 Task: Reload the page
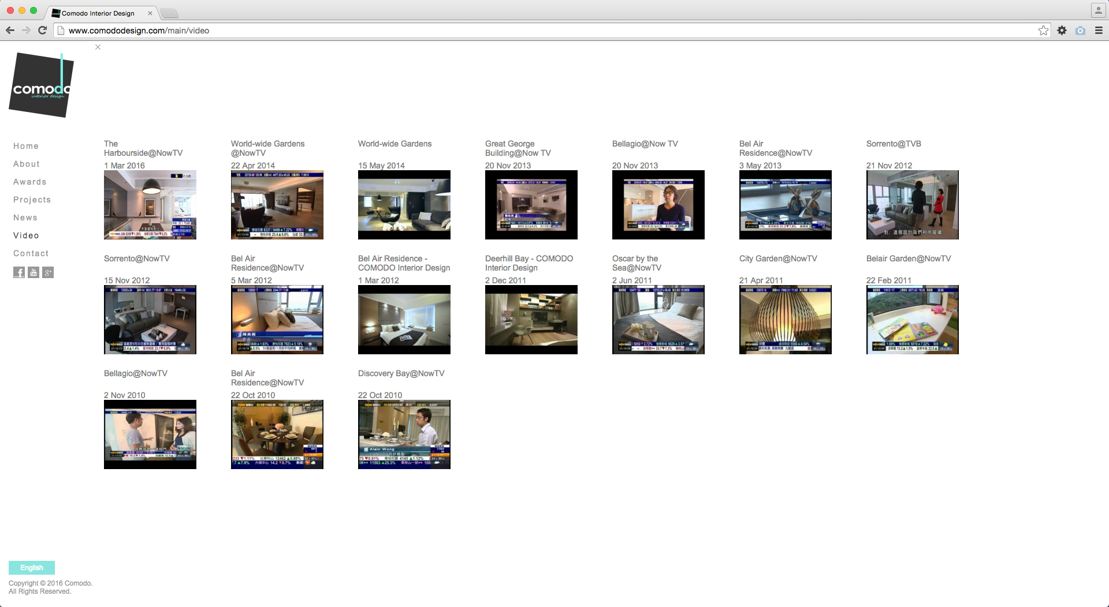(x=42, y=31)
